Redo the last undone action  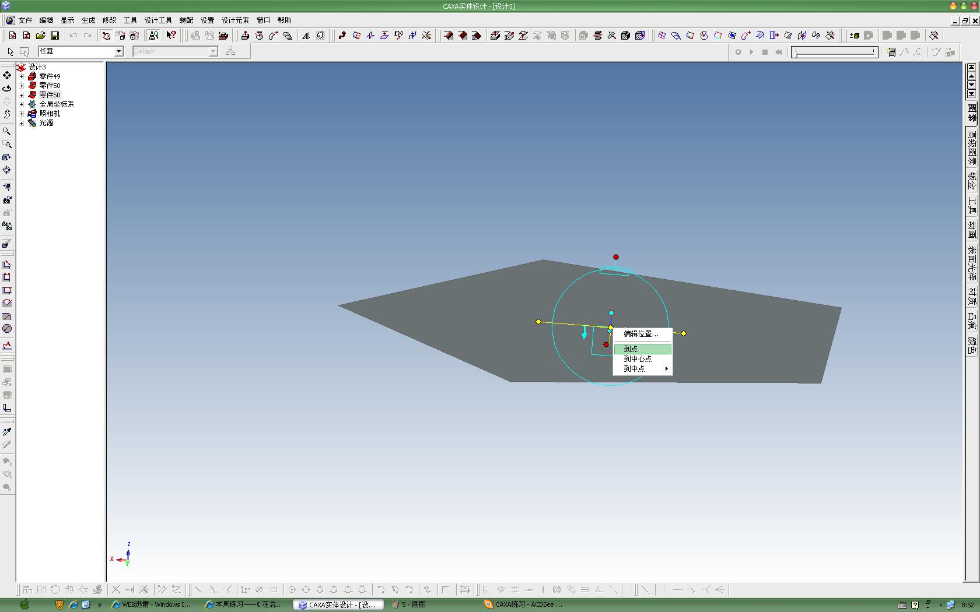pyautogui.click(x=87, y=36)
